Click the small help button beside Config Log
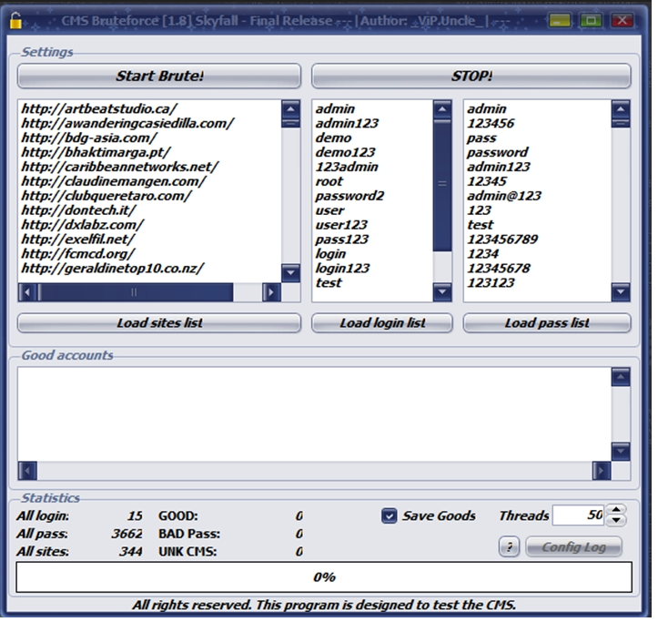Viewport: 658px width, 622px height. click(510, 546)
